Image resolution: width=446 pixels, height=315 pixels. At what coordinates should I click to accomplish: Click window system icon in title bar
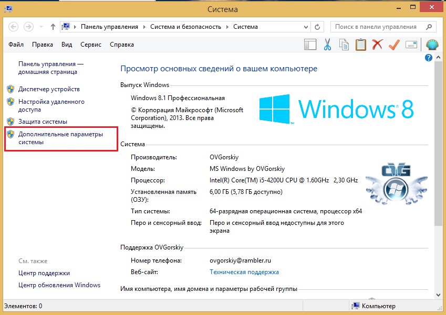[8, 9]
